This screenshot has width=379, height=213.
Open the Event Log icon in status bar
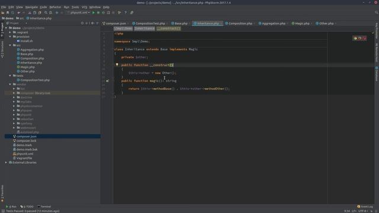pyautogui.click(x=359, y=206)
